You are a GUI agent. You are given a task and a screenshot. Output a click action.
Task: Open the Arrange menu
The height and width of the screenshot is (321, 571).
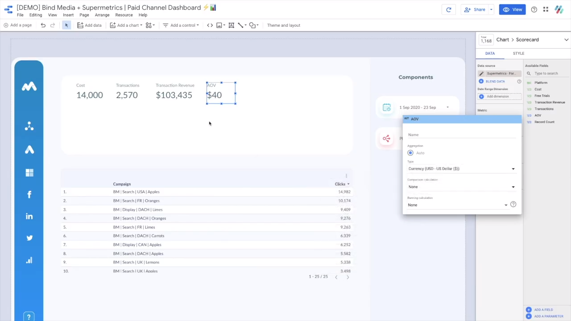click(x=102, y=15)
